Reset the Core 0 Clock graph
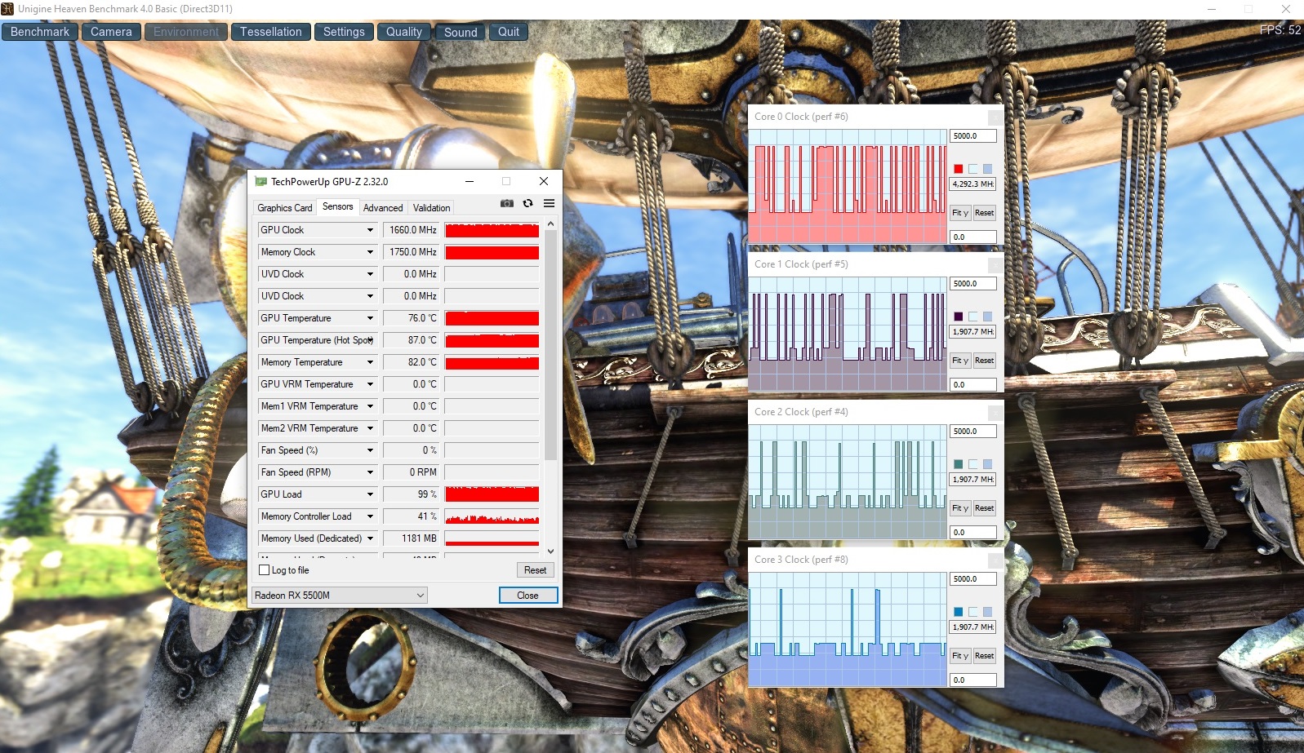1304x753 pixels. [x=985, y=213]
